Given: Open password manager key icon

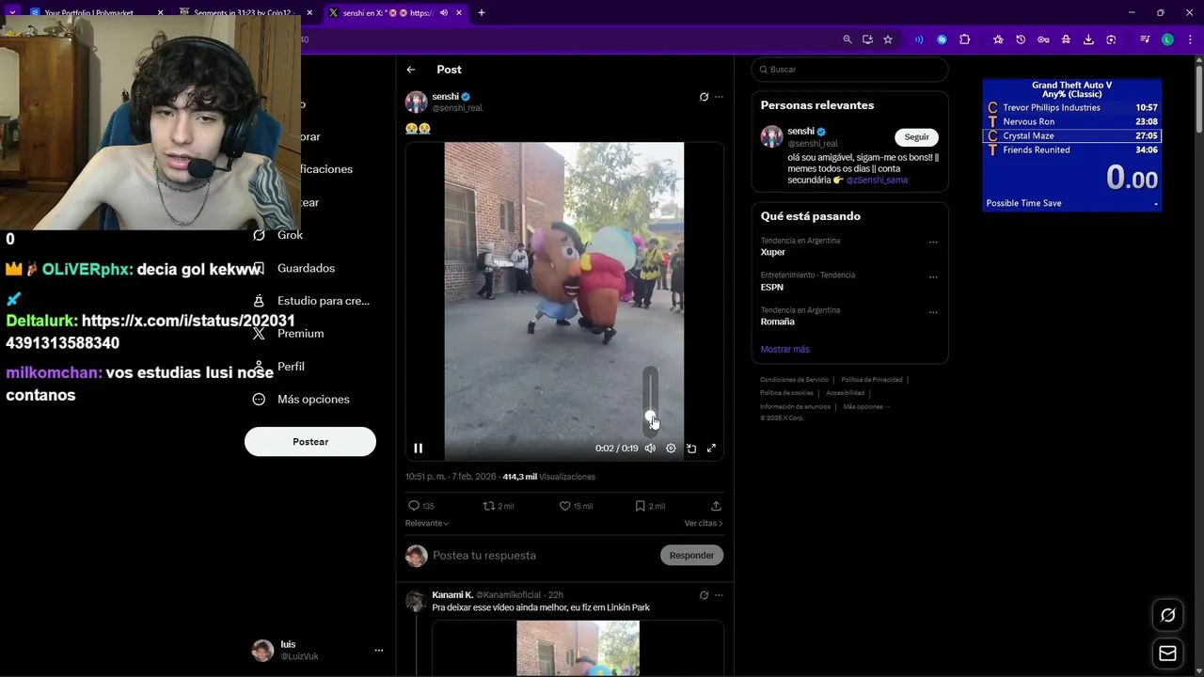Looking at the screenshot, I should pos(1043,39).
